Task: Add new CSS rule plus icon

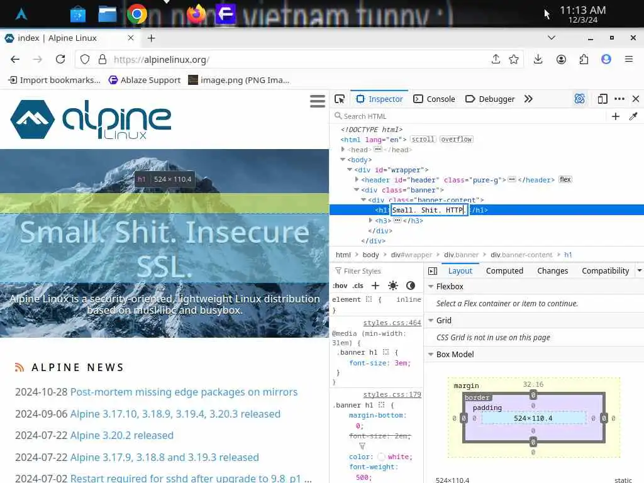Action: pos(375,286)
